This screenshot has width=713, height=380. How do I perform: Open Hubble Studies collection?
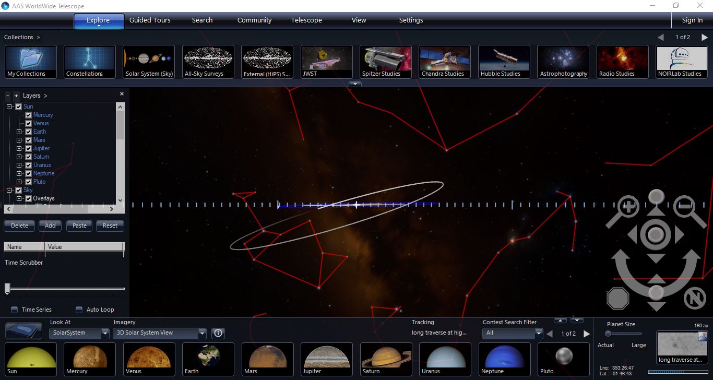[x=504, y=62]
